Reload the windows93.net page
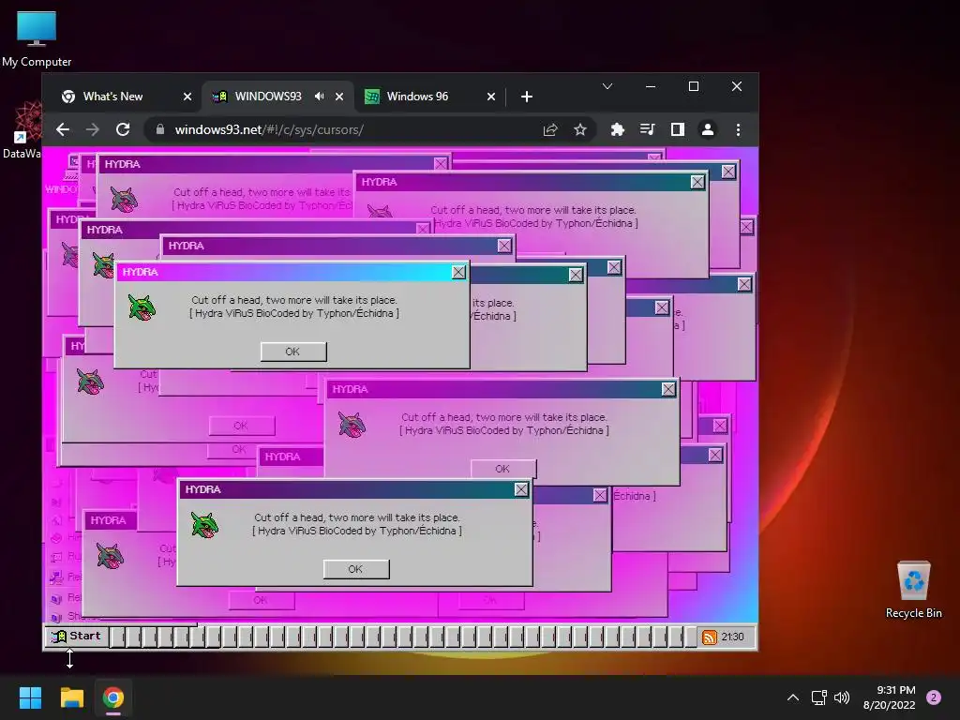 (123, 129)
